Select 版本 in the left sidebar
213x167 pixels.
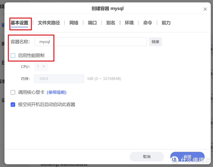click(x=3, y=81)
